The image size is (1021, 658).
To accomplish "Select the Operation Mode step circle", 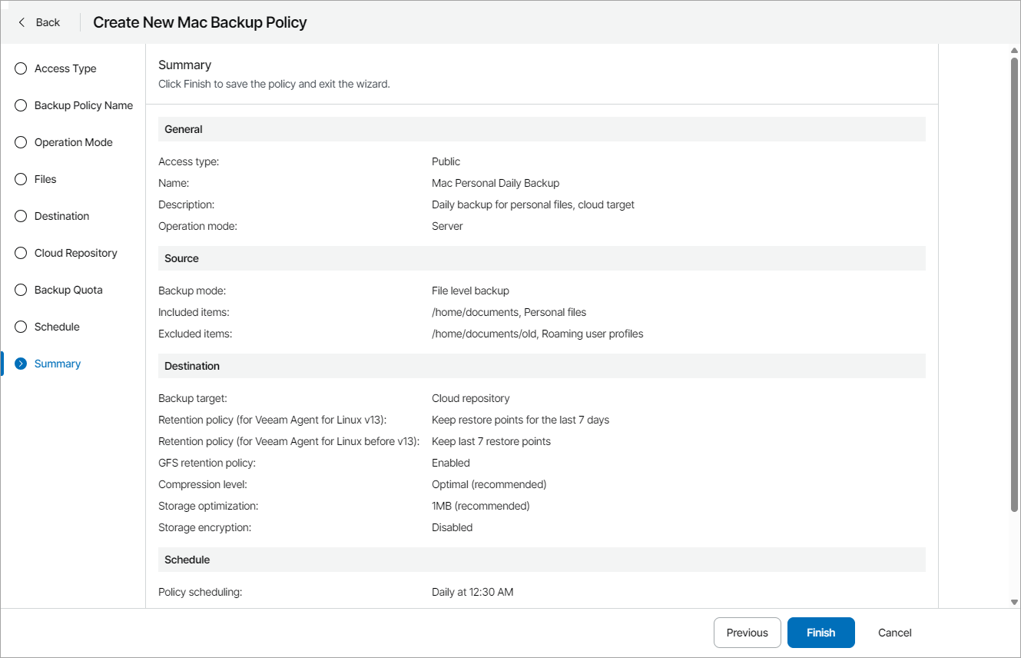I will (21, 142).
